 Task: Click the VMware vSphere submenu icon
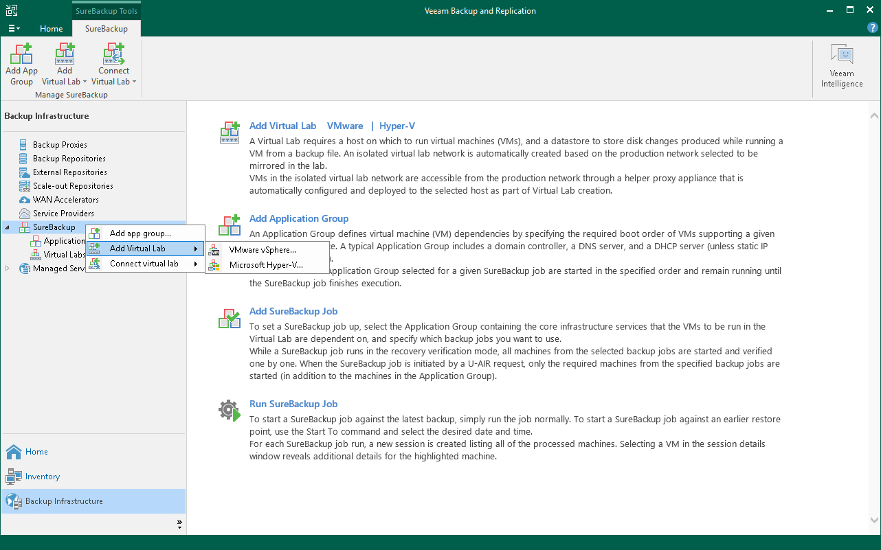coord(215,250)
